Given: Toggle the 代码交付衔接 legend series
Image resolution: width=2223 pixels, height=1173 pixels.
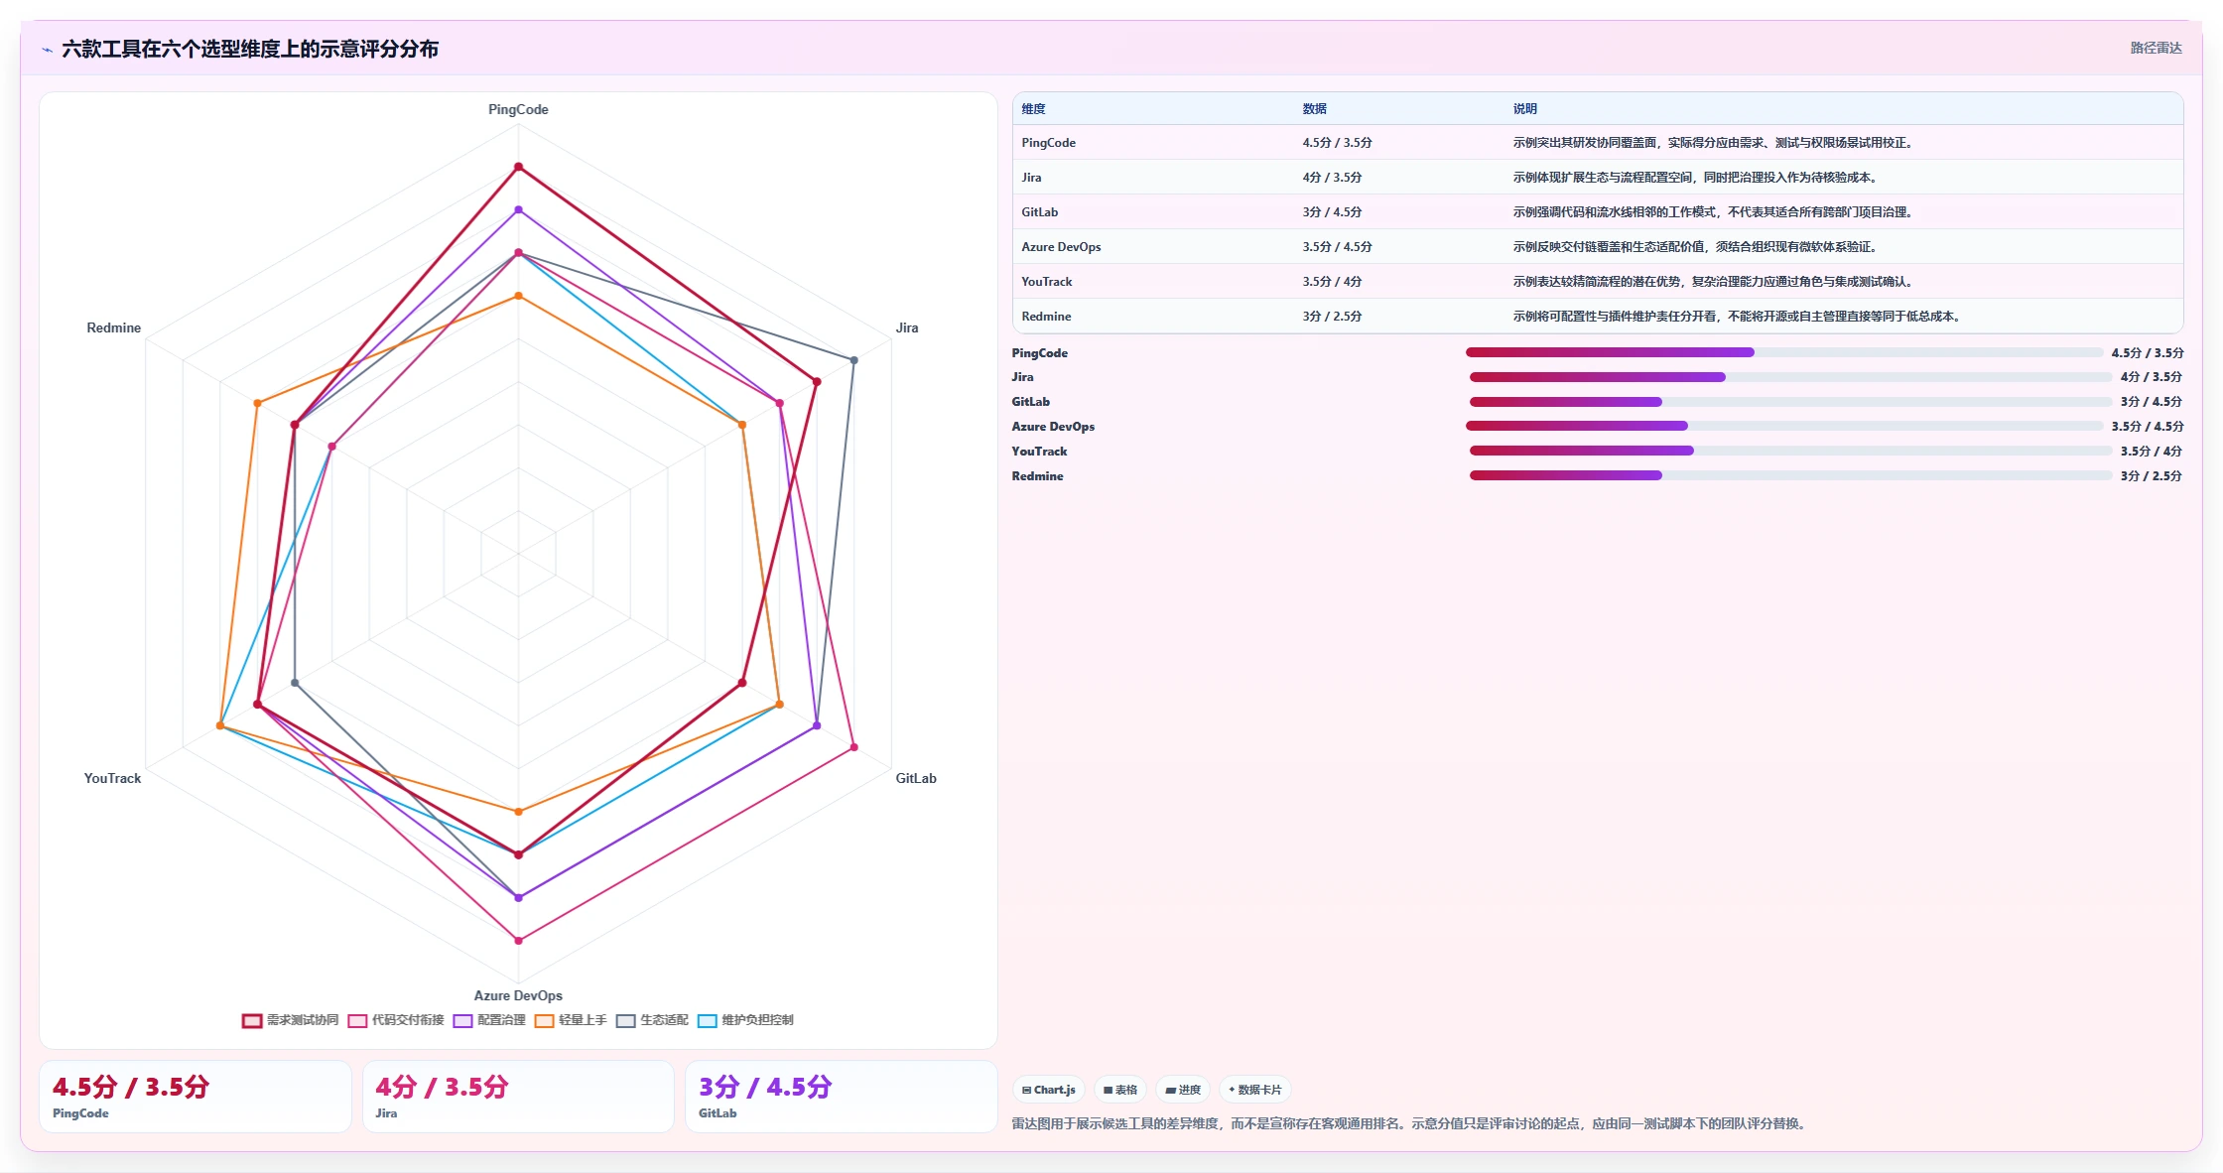Looking at the screenshot, I should point(396,1020).
